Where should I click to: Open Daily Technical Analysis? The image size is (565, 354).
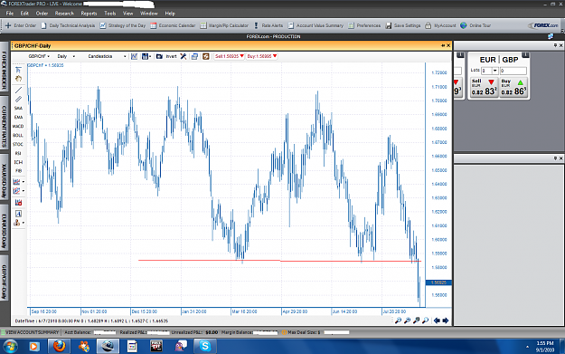pyautogui.click(x=68, y=25)
